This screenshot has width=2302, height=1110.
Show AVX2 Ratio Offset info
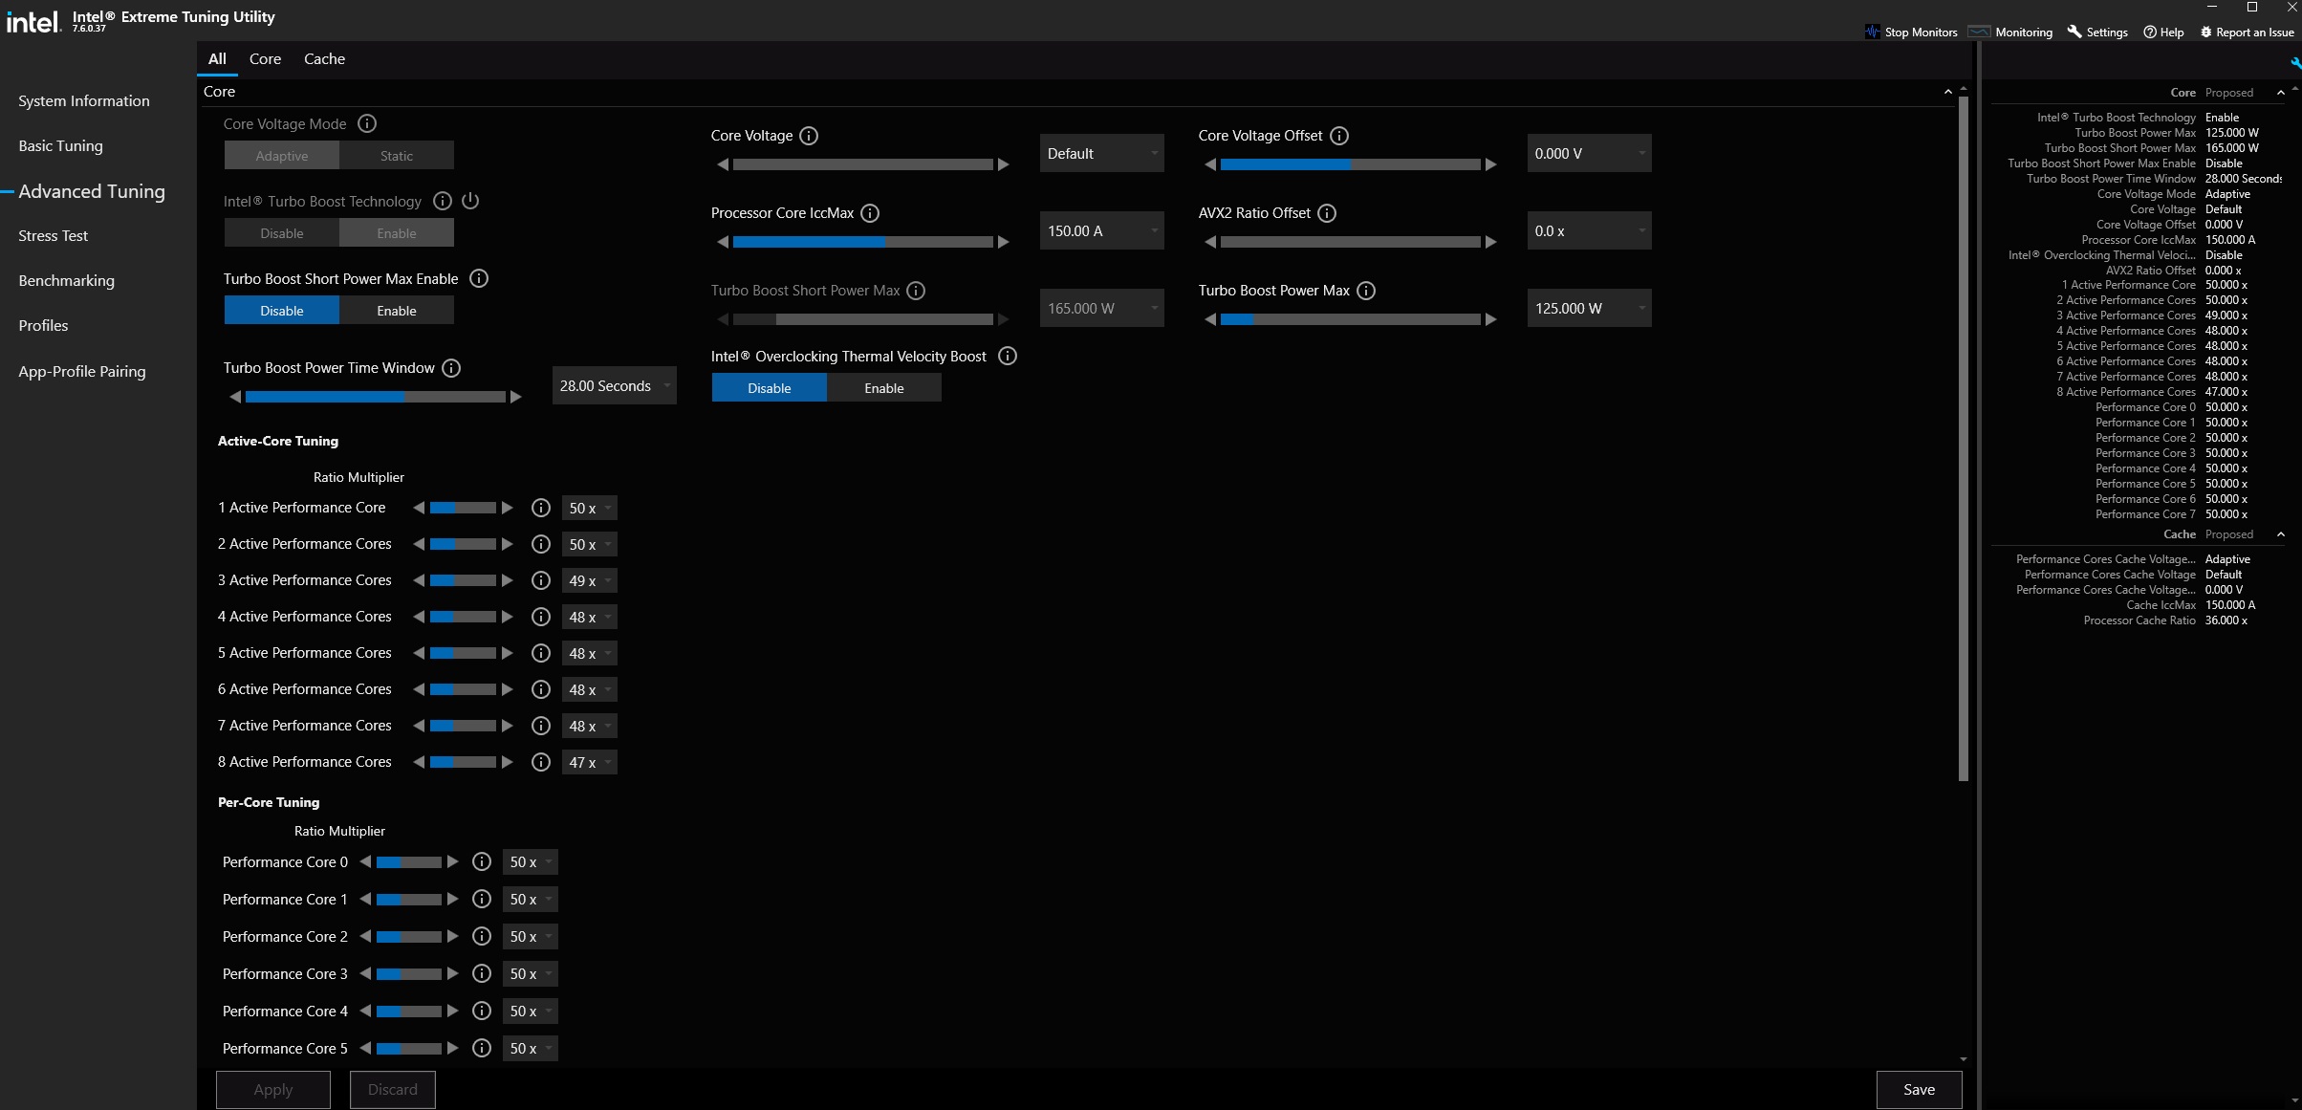[x=1327, y=213]
